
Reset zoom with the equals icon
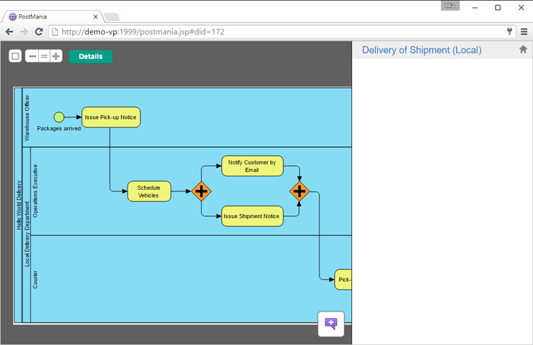pos(44,57)
